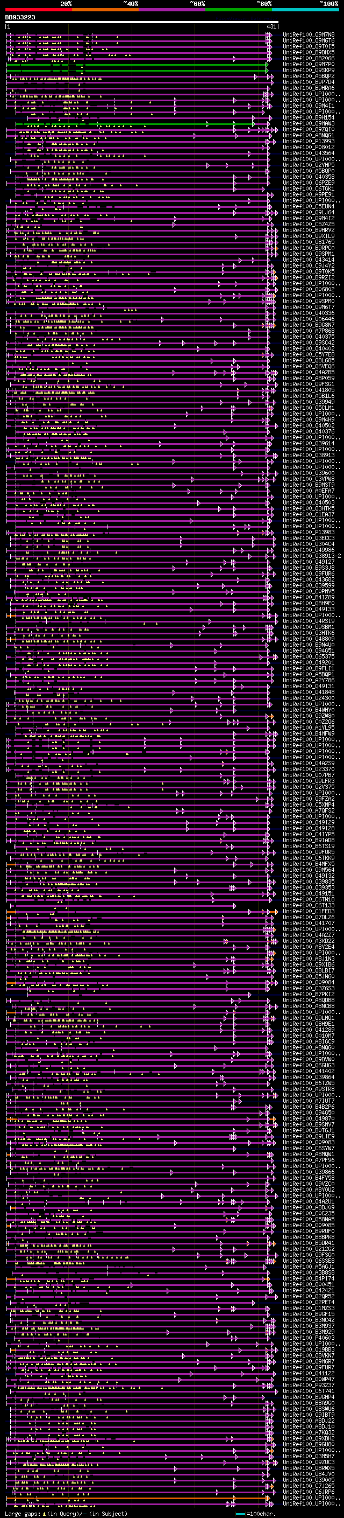Click label UniRef100_P08012

[309, 148]
